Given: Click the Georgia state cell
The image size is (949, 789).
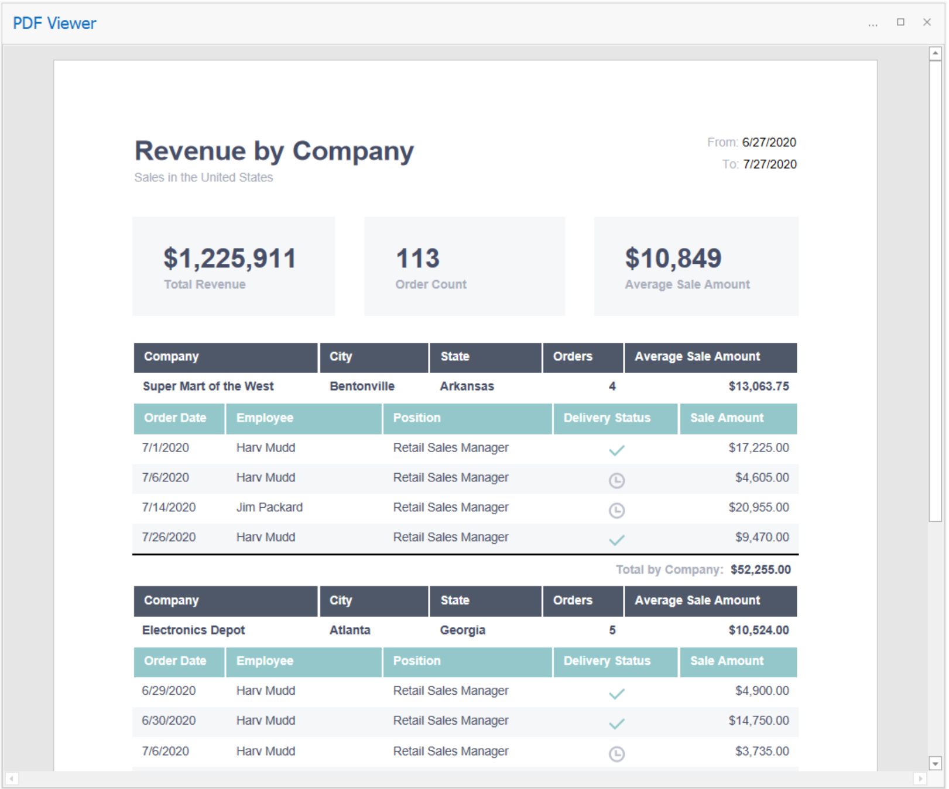Looking at the screenshot, I should (462, 630).
